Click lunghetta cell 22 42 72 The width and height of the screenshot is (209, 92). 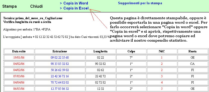tap(101, 76)
